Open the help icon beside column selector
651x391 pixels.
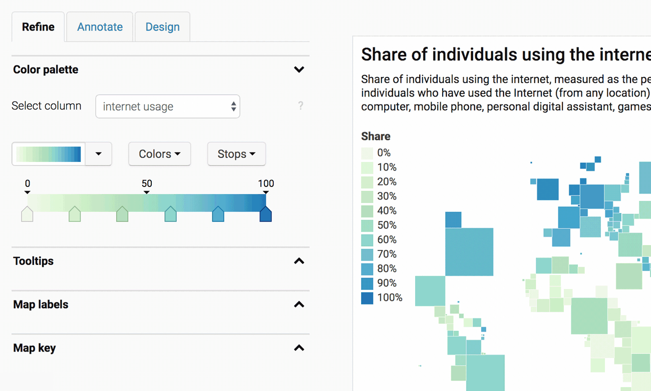pos(300,106)
